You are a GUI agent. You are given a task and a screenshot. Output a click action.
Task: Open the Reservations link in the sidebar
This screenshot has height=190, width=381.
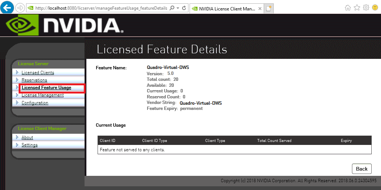pyautogui.click(x=34, y=80)
